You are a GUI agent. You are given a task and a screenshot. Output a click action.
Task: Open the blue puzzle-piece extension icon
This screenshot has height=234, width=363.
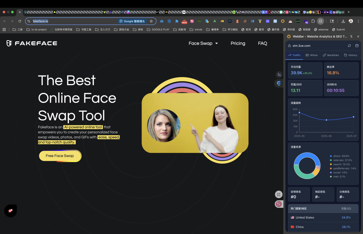tap(177, 21)
